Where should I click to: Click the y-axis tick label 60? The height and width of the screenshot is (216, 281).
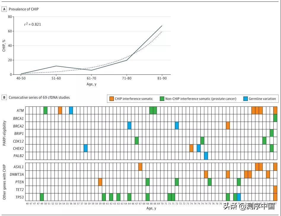pos(10,31)
